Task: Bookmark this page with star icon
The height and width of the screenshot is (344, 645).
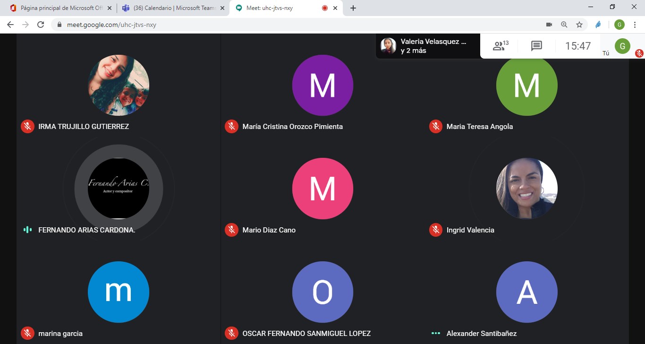Action: [579, 25]
